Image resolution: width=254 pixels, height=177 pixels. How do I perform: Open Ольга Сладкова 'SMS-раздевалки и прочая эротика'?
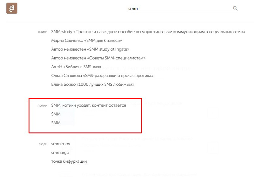coord(102,76)
